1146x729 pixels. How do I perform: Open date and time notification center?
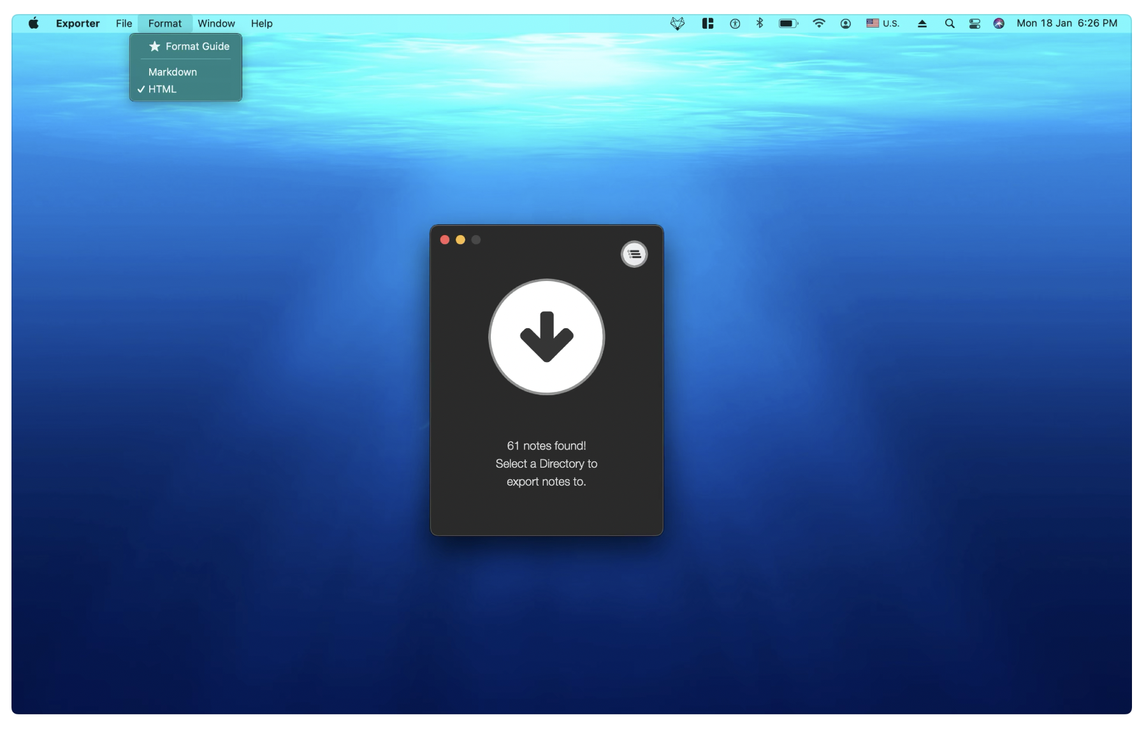pos(1067,24)
